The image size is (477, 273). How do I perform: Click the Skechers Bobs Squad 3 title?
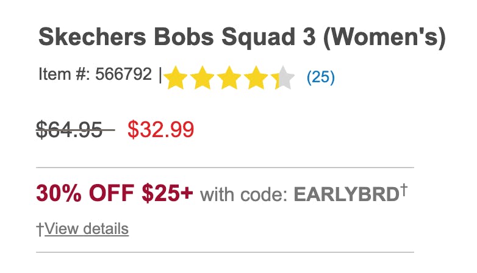(177, 38)
